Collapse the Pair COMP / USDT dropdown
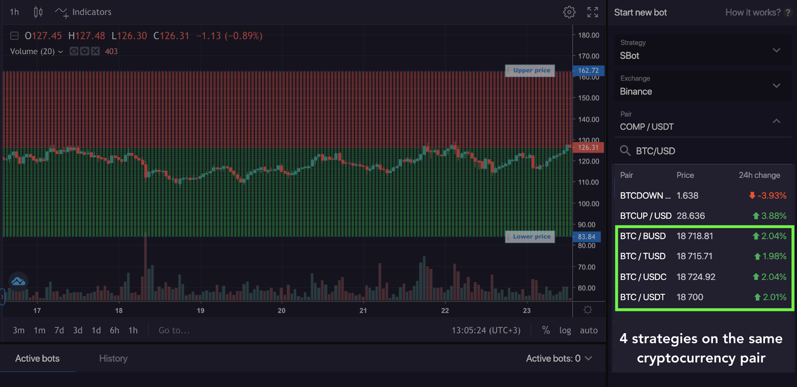The image size is (797, 387). point(703,121)
